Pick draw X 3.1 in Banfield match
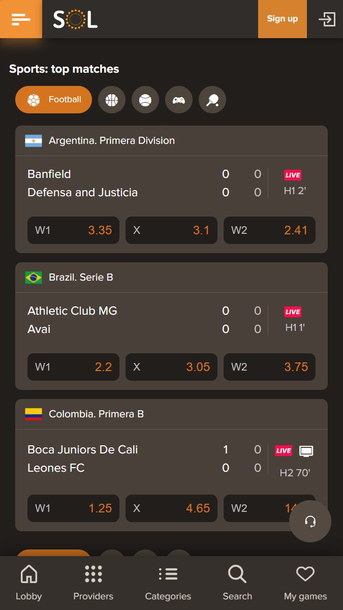The image size is (343, 610). click(171, 230)
